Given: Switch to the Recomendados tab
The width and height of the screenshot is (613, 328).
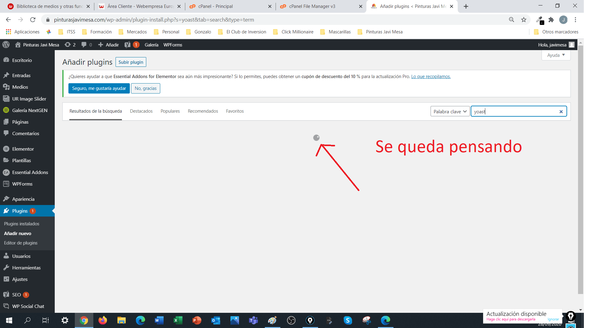Looking at the screenshot, I should point(203,111).
